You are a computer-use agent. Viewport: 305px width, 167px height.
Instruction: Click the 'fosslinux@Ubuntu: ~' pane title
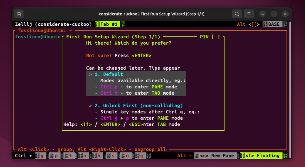[45, 31]
